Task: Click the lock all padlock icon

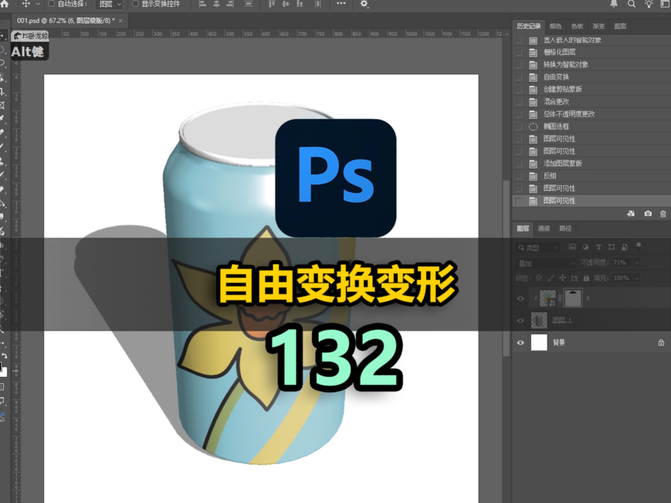Action: point(587,278)
